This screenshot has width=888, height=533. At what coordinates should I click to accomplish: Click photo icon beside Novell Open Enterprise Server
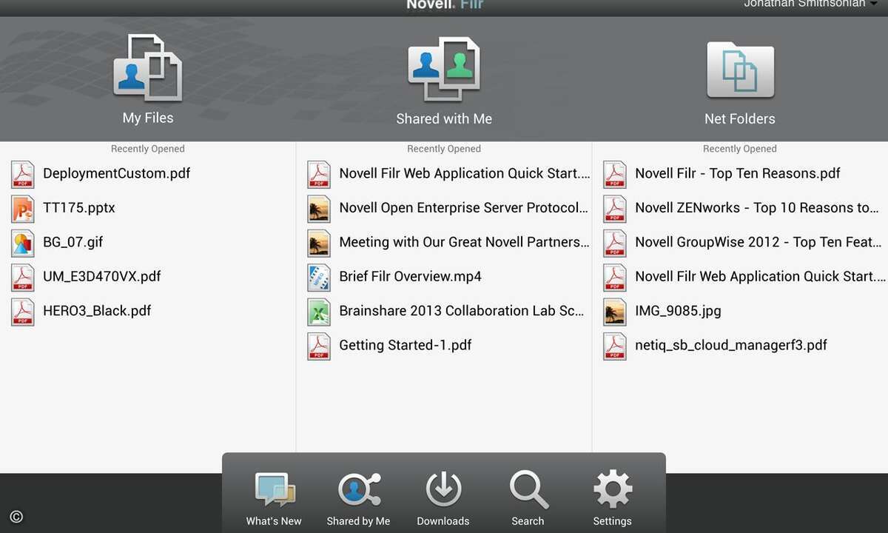point(319,209)
